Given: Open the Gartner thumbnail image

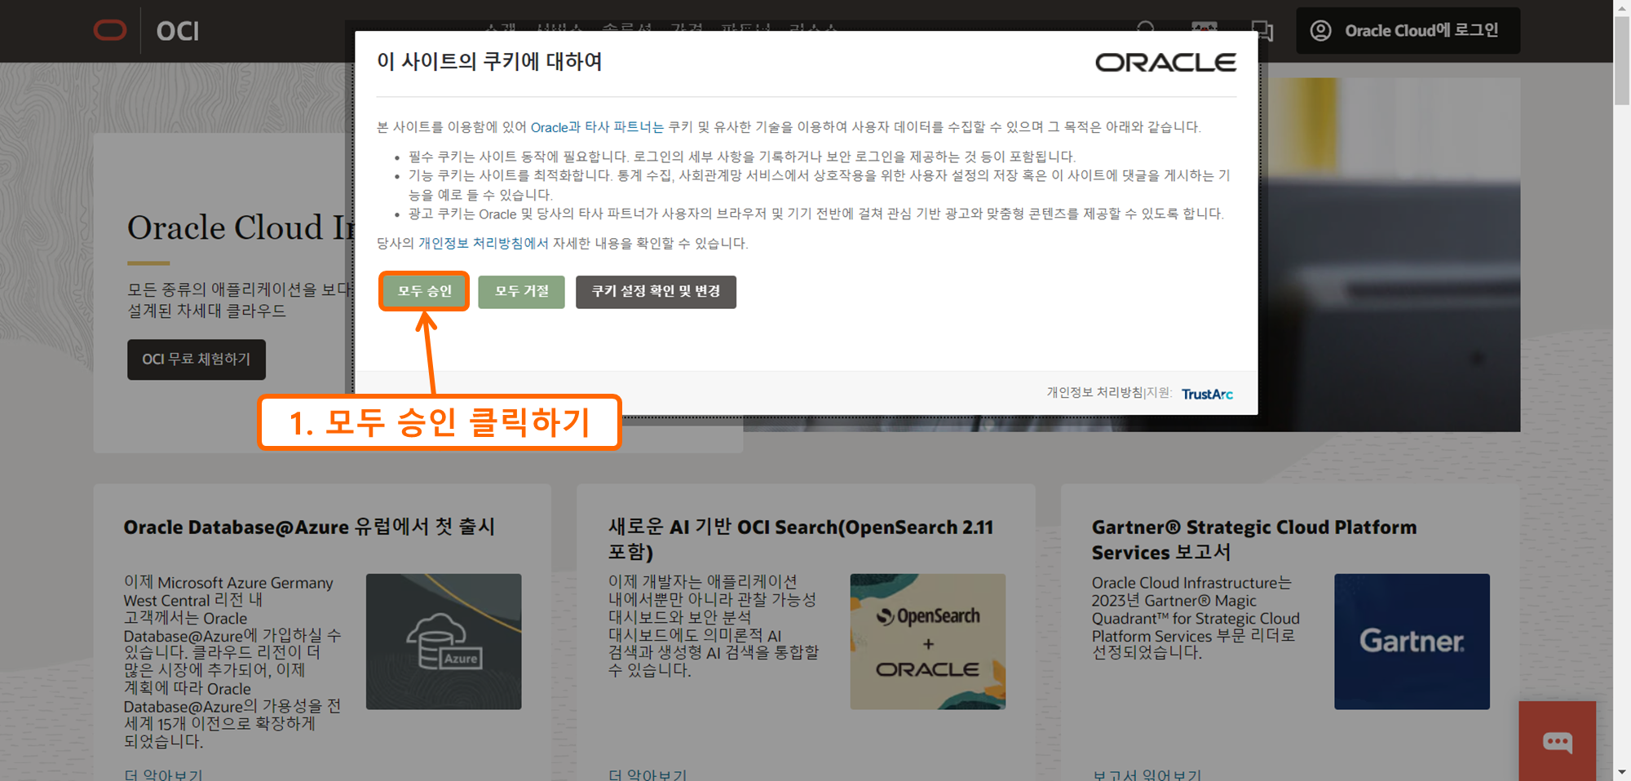Looking at the screenshot, I should (x=1412, y=642).
